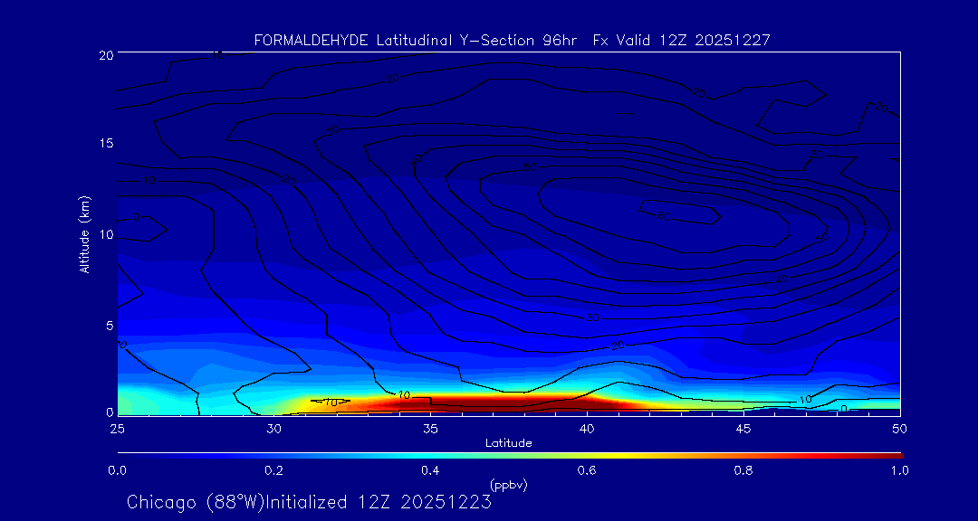This screenshot has width=978, height=521.
Task: Click the altitude axis tick label '0'
Action: pos(109,412)
